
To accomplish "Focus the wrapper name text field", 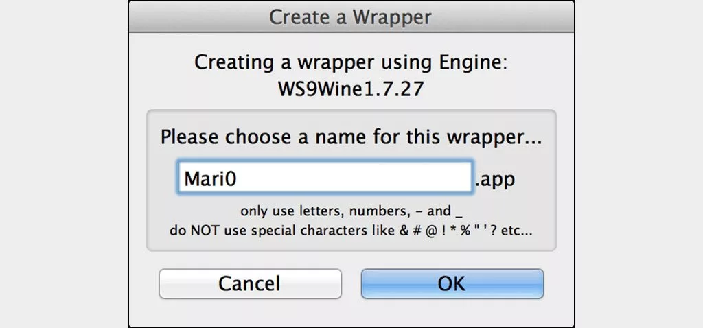I will click(325, 179).
